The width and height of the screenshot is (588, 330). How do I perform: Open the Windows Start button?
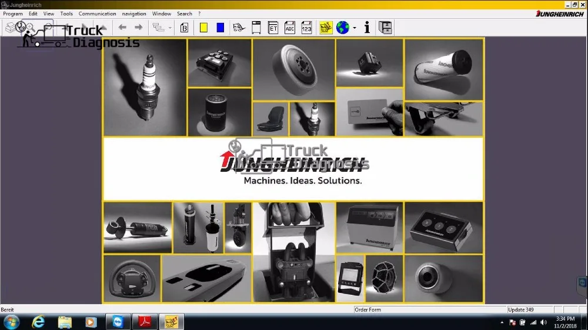11,322
